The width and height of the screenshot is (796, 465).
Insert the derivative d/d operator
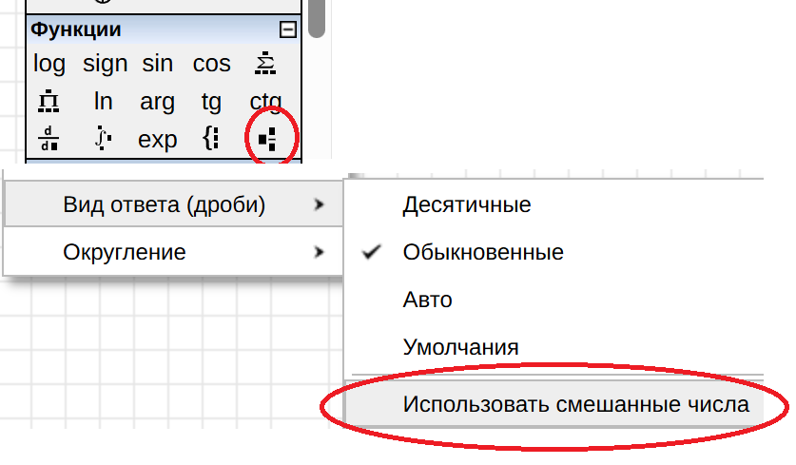pos(49,140)
